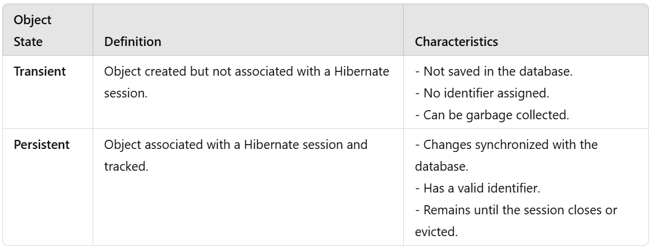
Task: Click the word 'Hibernate' in Transient definition
Action: tap(361, 71)
